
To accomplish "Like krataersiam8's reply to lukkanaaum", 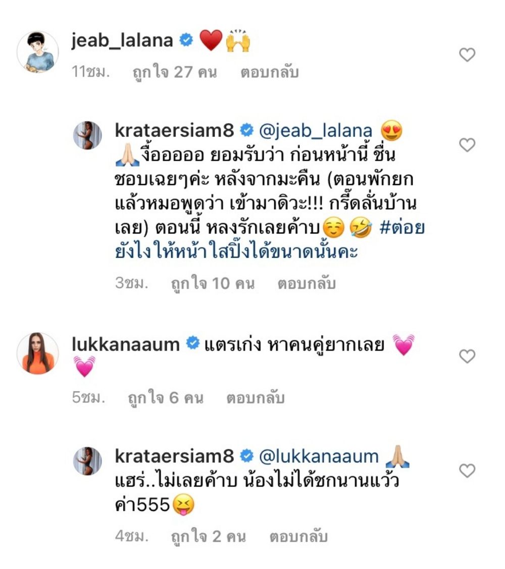I will [467, 471].
